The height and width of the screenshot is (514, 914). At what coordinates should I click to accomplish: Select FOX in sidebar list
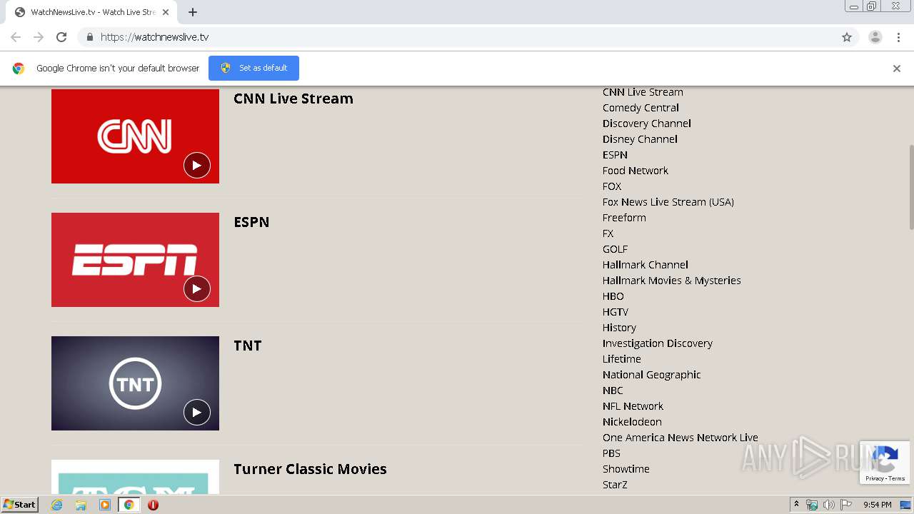point(612,186)
